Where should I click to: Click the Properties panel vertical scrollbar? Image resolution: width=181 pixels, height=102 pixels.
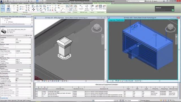[x=32, y=67]
